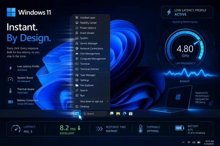Click the "Boosting Performance..." text
The width and height of the screenshot is (220, 146).
[x=186, y=22]
